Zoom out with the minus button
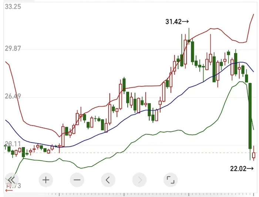 [x=77, y=180]
